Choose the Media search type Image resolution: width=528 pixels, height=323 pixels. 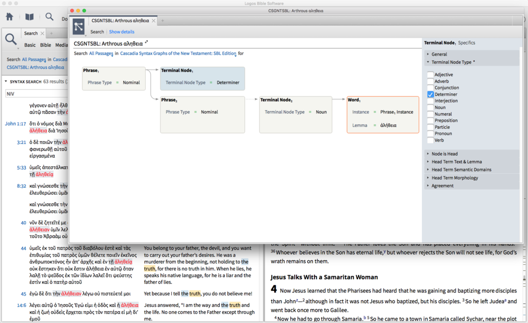coord(62,45)
